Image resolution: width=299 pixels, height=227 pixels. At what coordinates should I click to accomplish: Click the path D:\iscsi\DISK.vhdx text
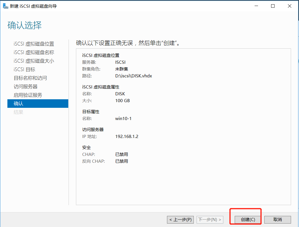point(133,76)
